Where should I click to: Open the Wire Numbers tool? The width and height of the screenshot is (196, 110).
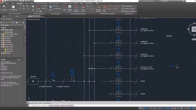click(76, 8)
